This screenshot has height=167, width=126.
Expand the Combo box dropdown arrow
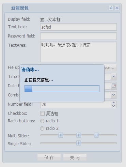click(x=114, y=95)
